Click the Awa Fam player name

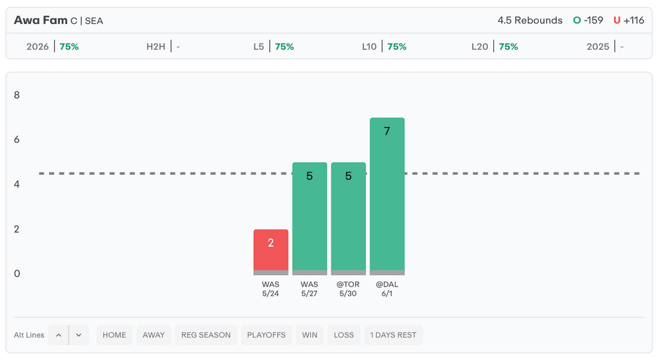41,20
